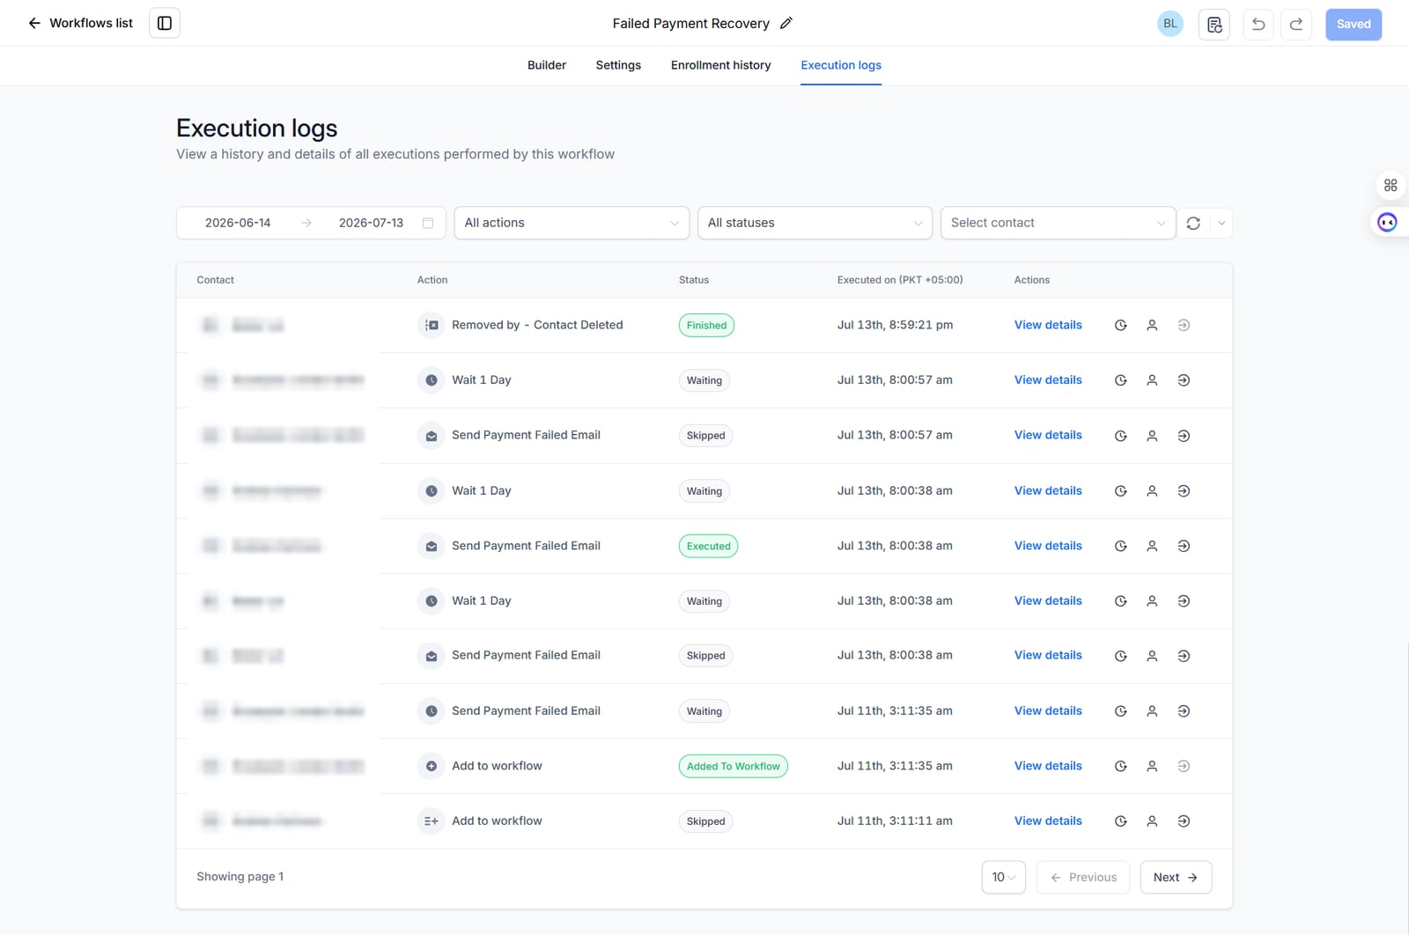Refresh the execution logs list
1409x935 pixels.
1193,224
